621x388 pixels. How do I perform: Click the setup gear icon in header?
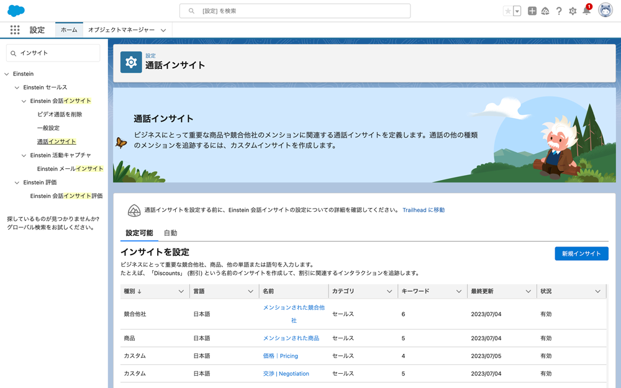coord(573,11)
